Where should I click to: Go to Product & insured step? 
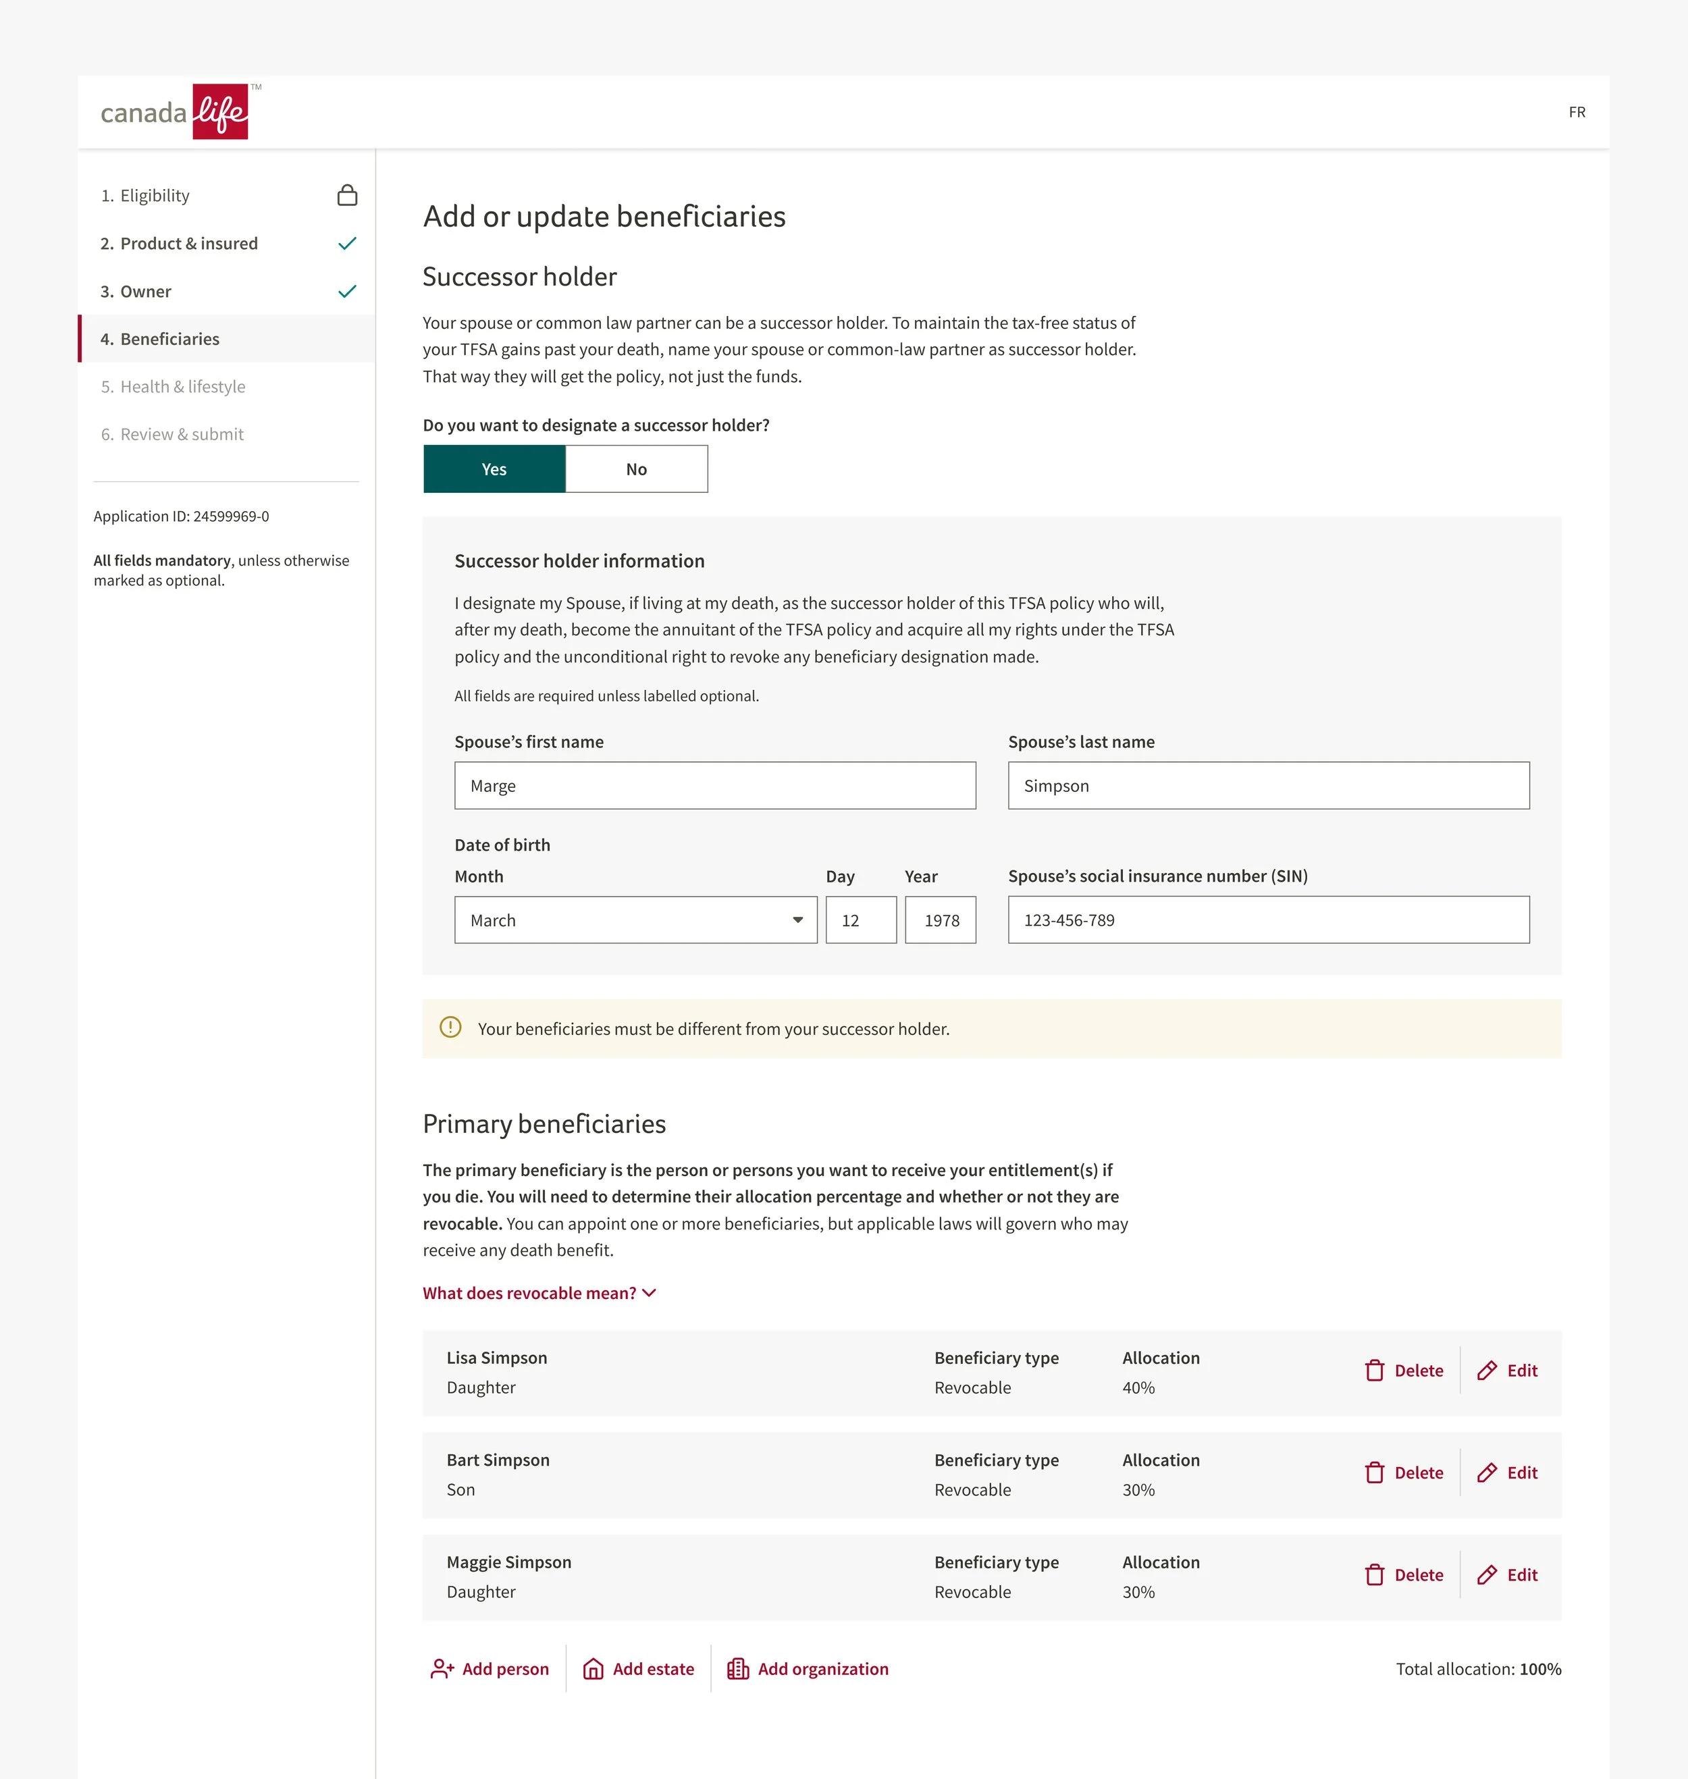[189, 243]
